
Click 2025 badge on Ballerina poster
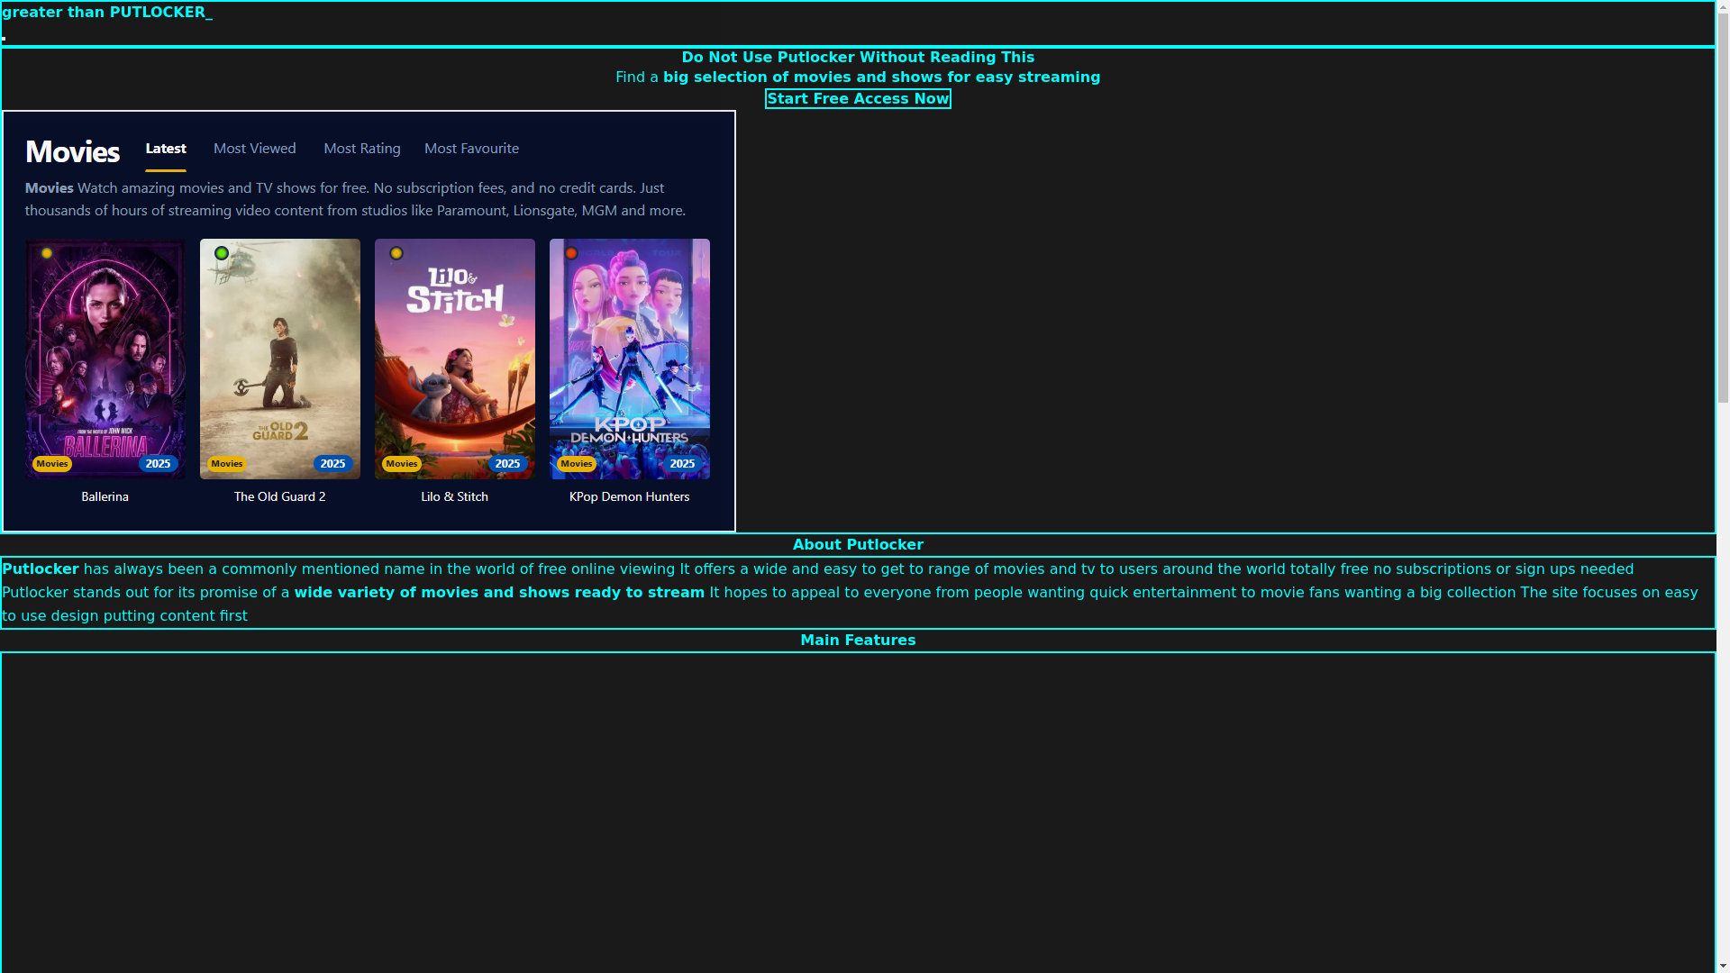159,464
